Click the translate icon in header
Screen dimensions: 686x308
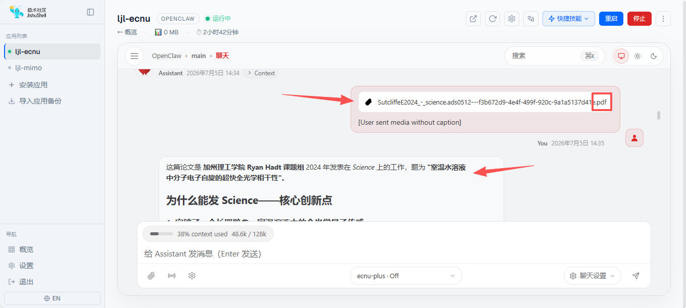pyautogui.click(x=531, y=19)
